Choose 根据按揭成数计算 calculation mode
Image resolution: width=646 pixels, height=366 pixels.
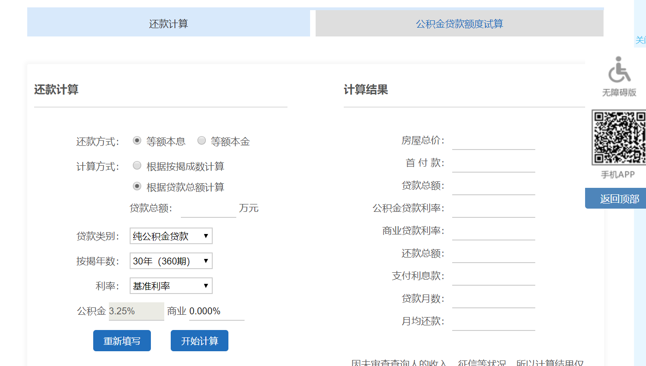[137, 165]
